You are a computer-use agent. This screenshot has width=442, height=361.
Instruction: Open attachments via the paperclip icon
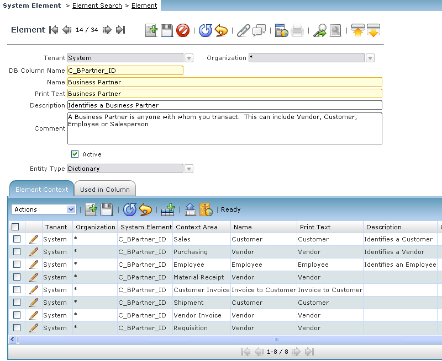click(x=243, y=30)
